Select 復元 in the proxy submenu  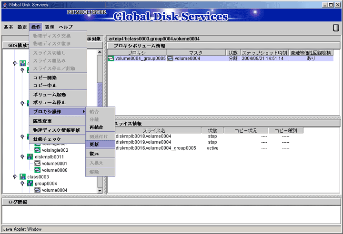coord(100,154)
